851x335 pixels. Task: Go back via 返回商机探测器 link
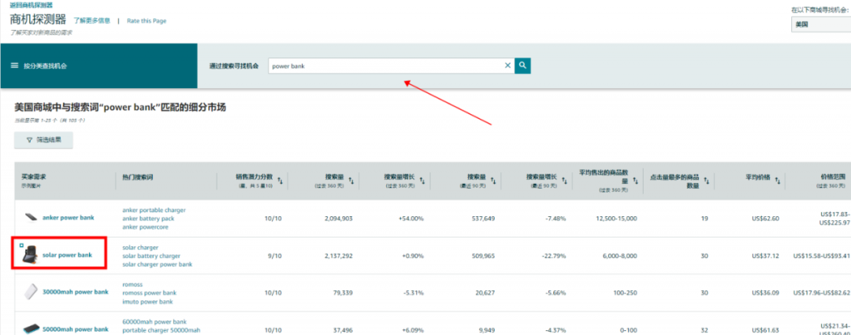point(32,5)
